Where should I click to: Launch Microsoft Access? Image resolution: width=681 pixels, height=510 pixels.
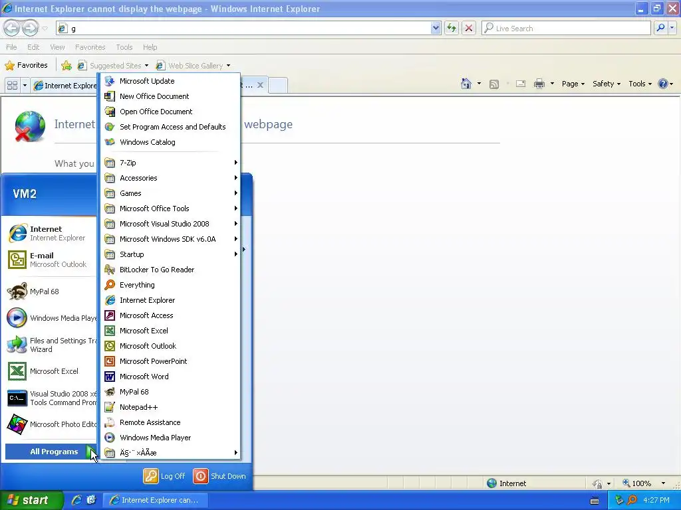tap(170, 315)
